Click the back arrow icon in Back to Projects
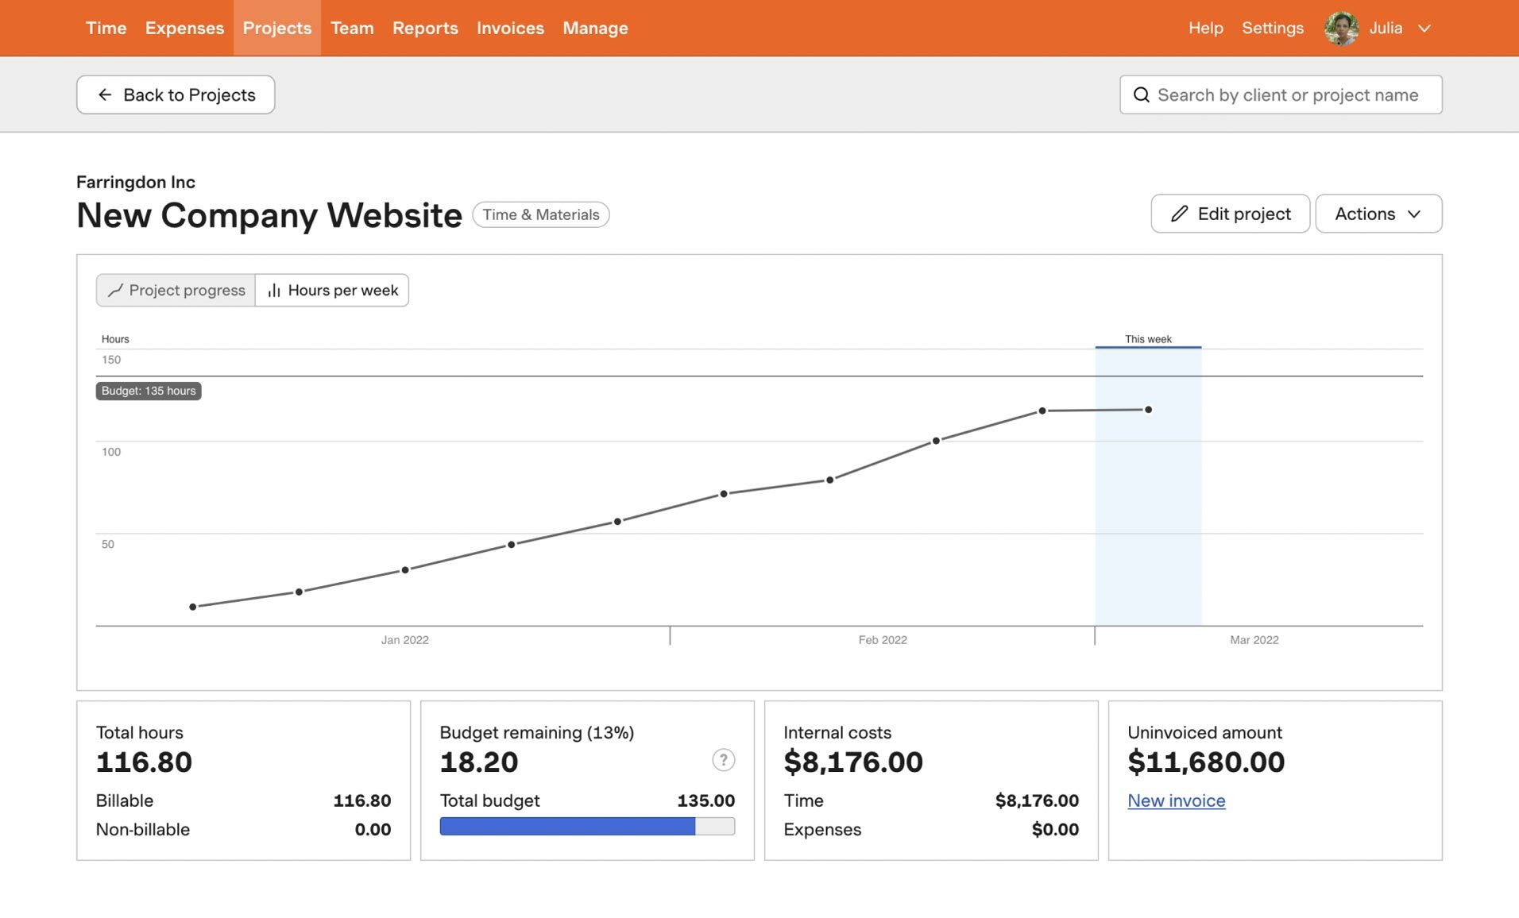 (x=105, y=95)
